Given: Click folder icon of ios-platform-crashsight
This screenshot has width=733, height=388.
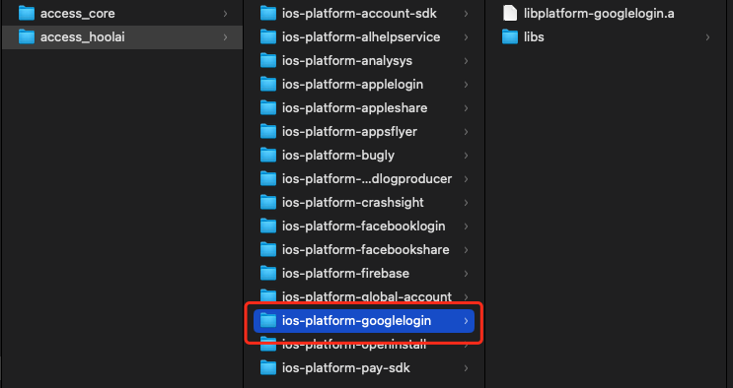Looking at the screenshot, I should tap(268, 202).
